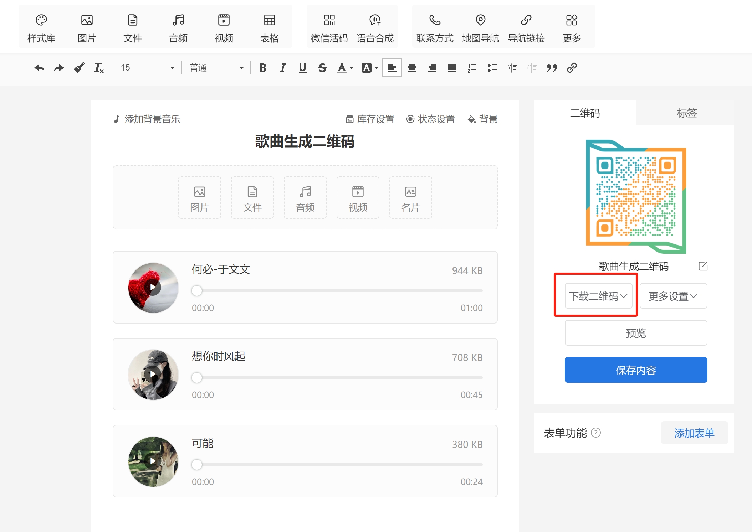
Task: Click 何必-于文文 progress slider
Action: 337,291
